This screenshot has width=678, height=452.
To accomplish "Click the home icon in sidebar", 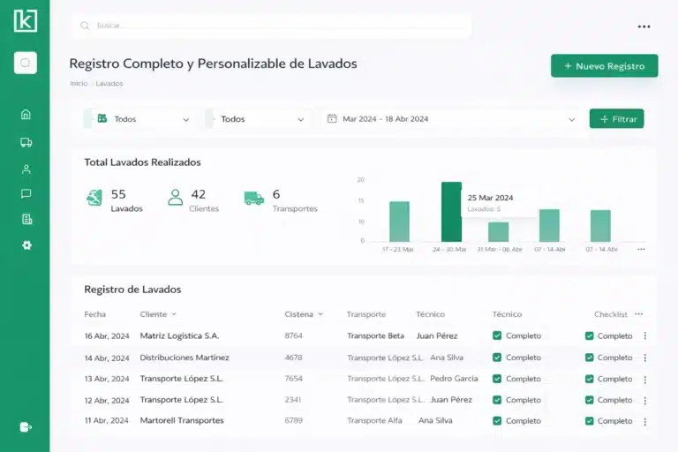I will 26,114.
